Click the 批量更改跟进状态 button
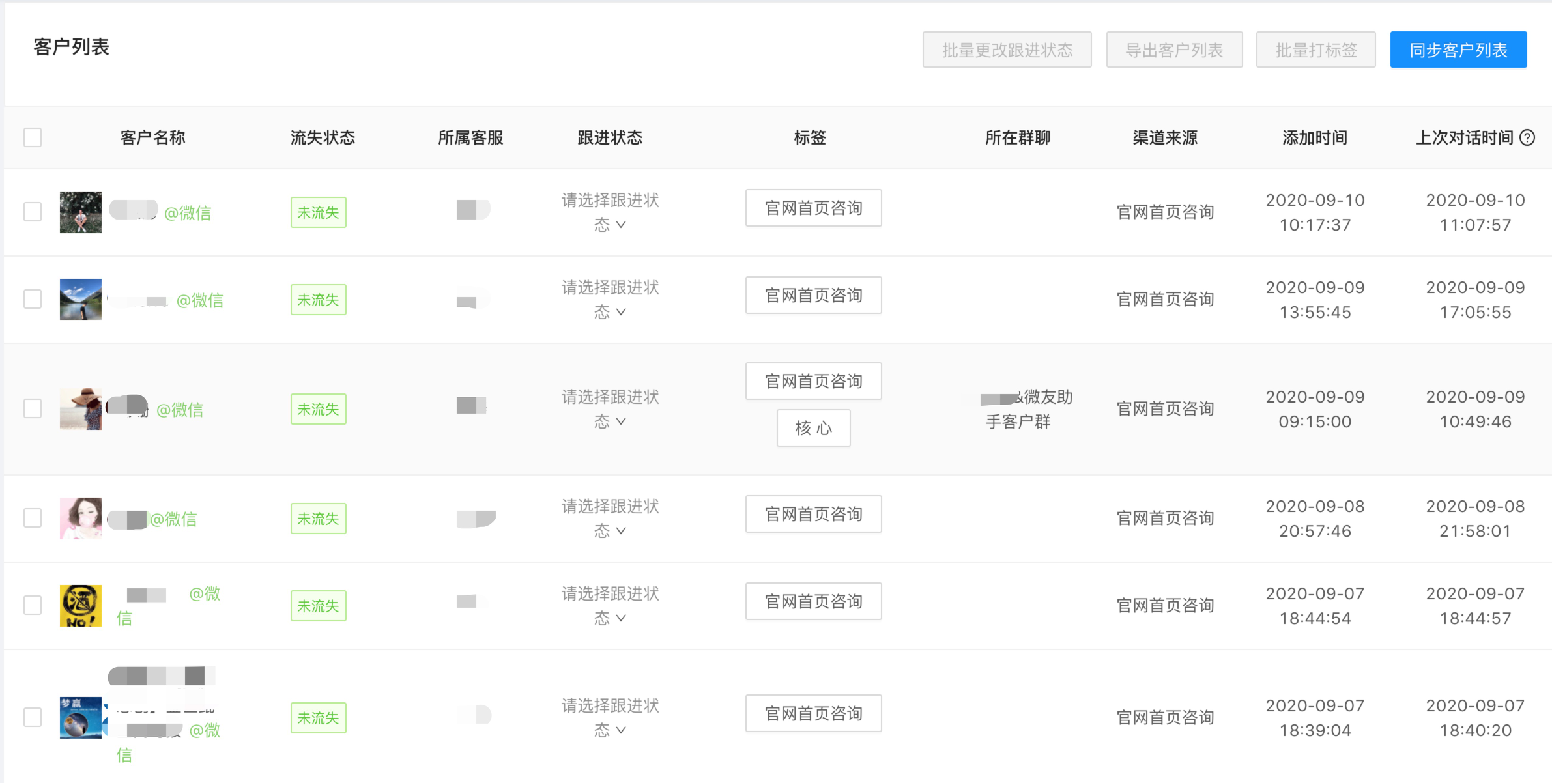1552x783 pixels. 1007,50
